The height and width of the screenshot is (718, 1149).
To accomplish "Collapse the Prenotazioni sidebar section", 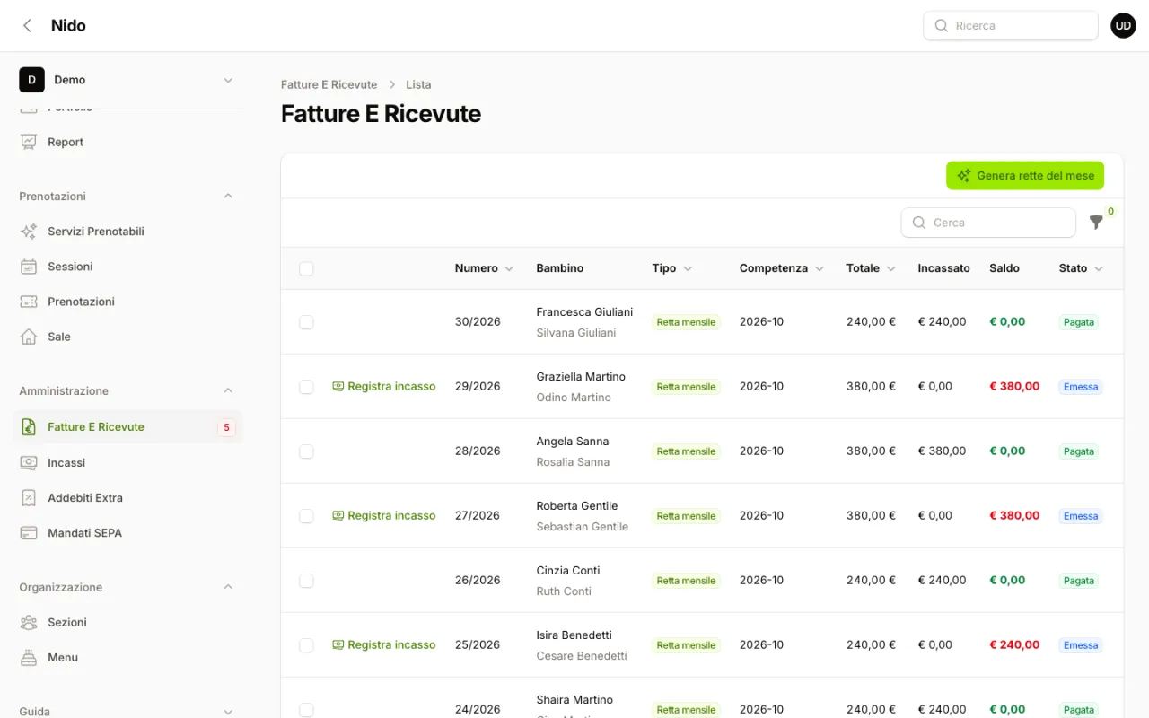I will (x=228, y=196).
